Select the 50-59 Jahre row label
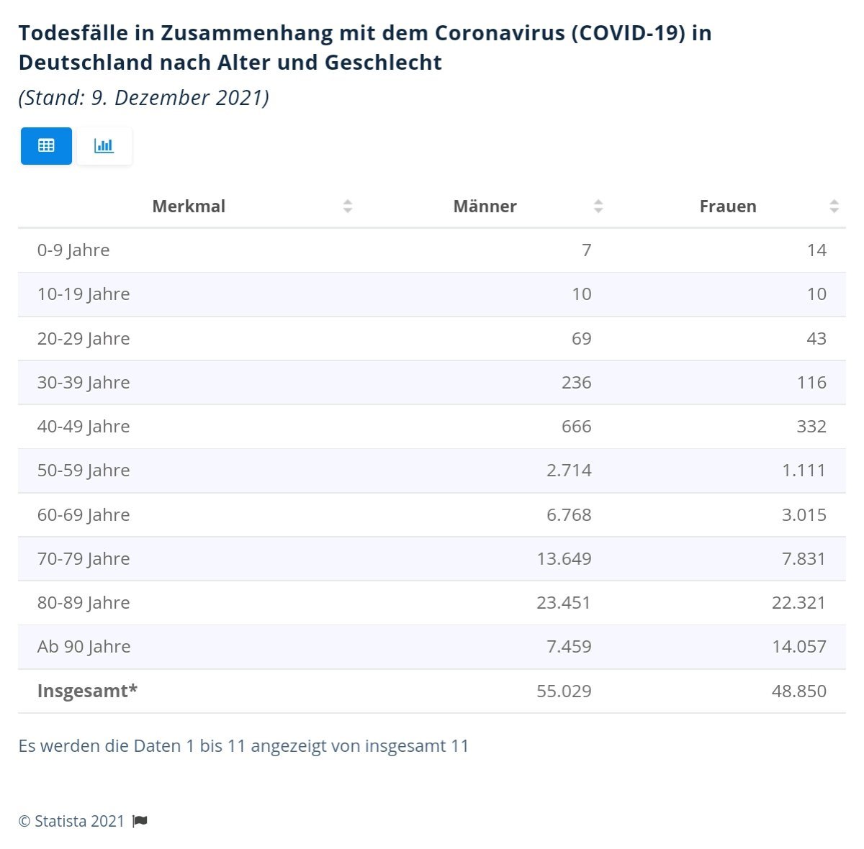 tap(84, 471)
